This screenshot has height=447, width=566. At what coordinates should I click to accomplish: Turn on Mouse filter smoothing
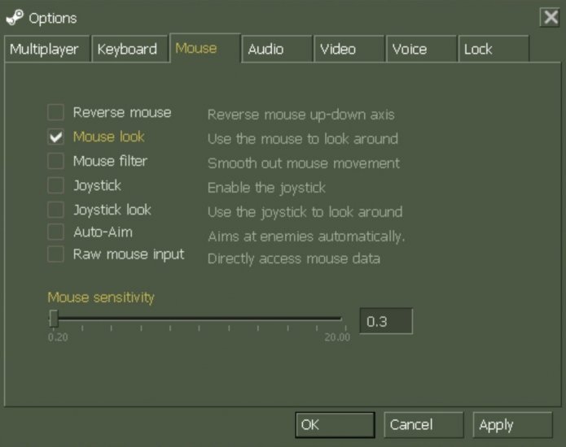point(55,162)
